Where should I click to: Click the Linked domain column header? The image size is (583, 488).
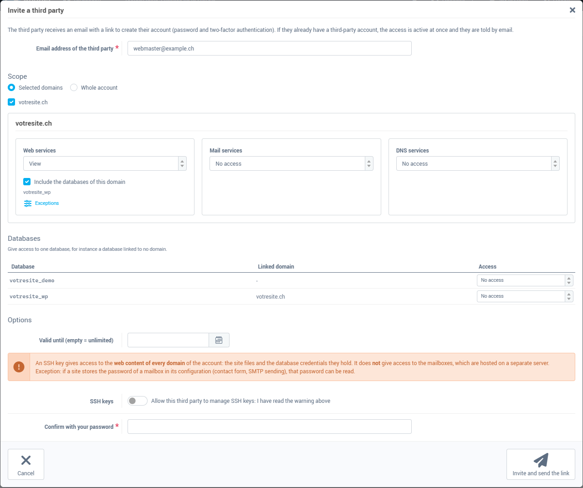[x=276, y=267]
